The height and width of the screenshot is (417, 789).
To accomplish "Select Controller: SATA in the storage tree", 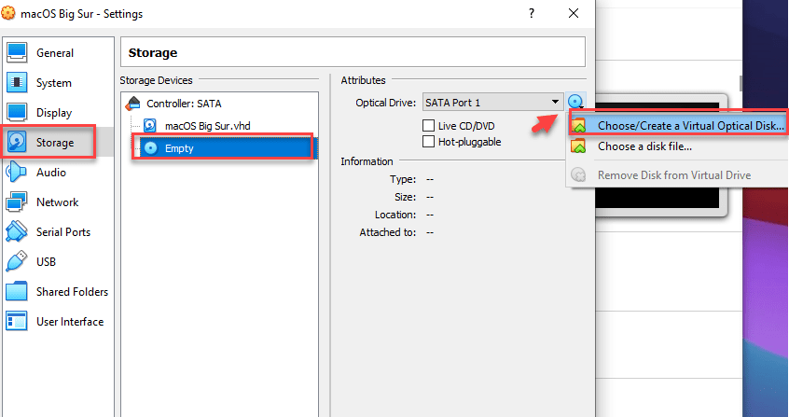I will [184, 104].
